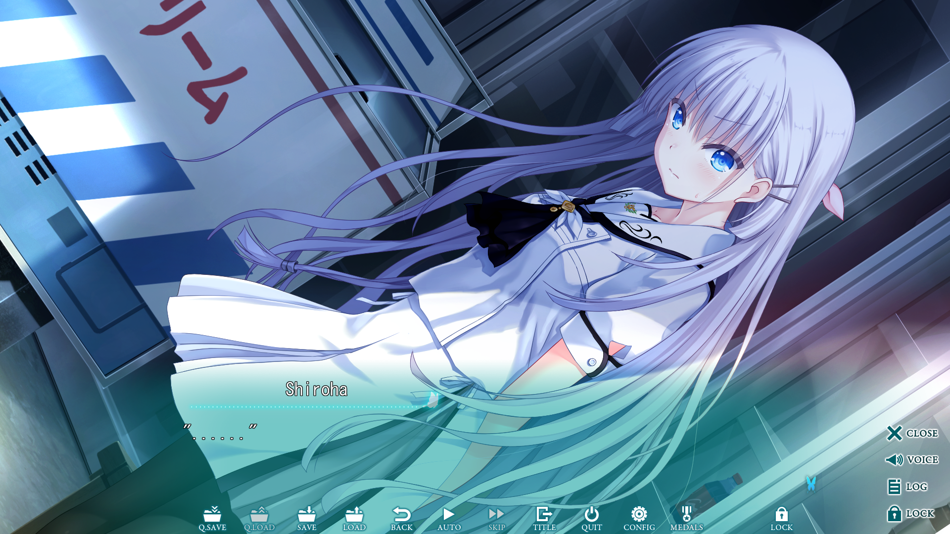
Task: Toggle the side menu LOCK
Action: [x=910, y=513]
